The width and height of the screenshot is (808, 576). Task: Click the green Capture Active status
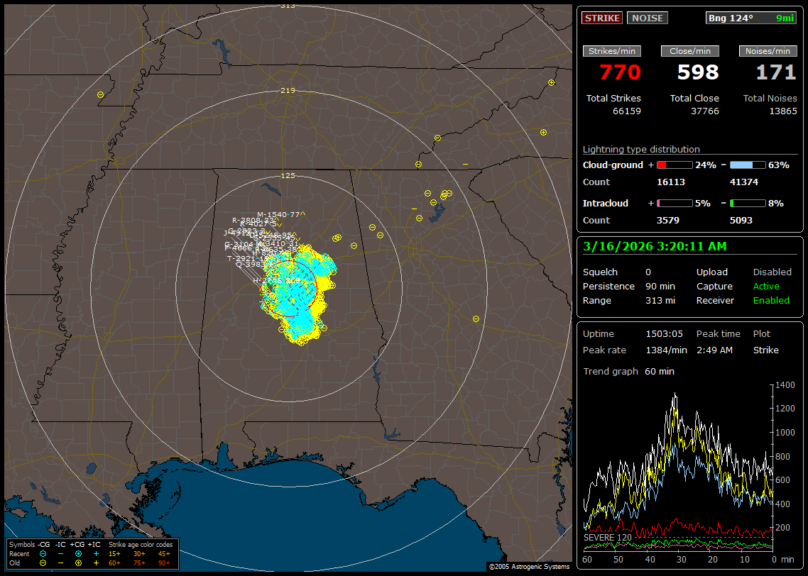pos(766,287)
